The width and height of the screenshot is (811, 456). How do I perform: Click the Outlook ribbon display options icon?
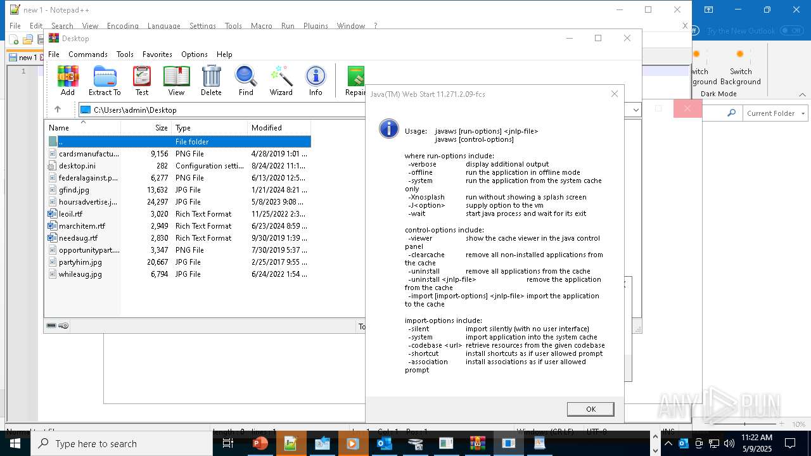(x=709, y=9)
